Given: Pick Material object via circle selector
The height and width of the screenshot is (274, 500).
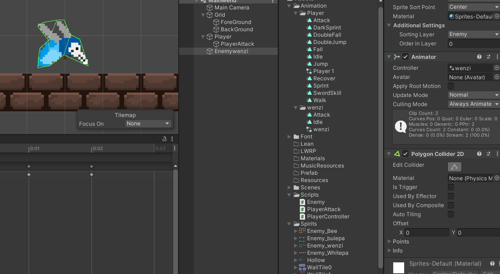Looking at the screenshot, I should pos(497,16).
